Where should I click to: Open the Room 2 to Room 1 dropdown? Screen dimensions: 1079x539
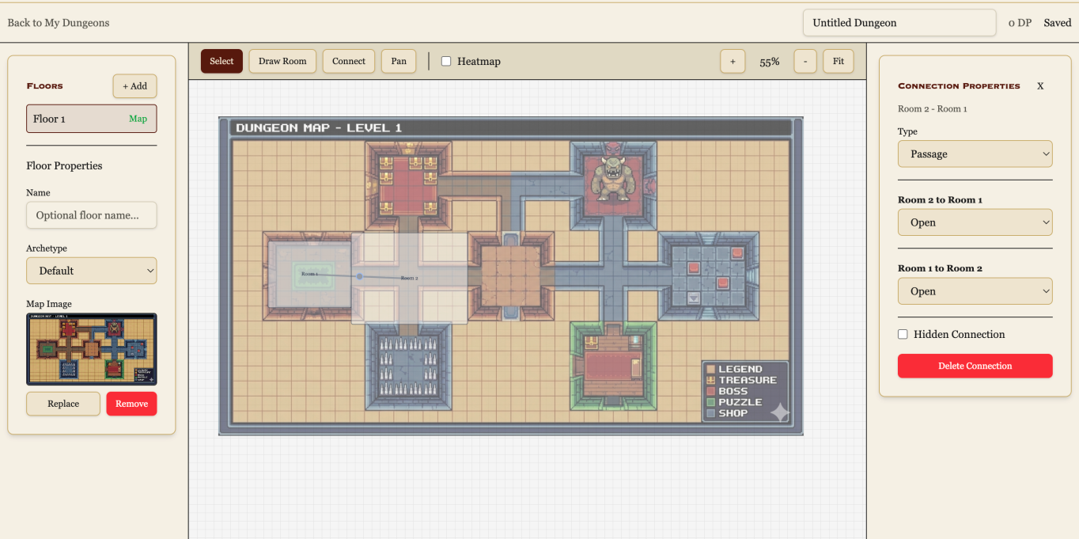975,222
